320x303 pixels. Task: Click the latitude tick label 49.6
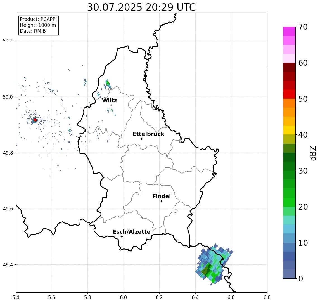click(8, 209)
